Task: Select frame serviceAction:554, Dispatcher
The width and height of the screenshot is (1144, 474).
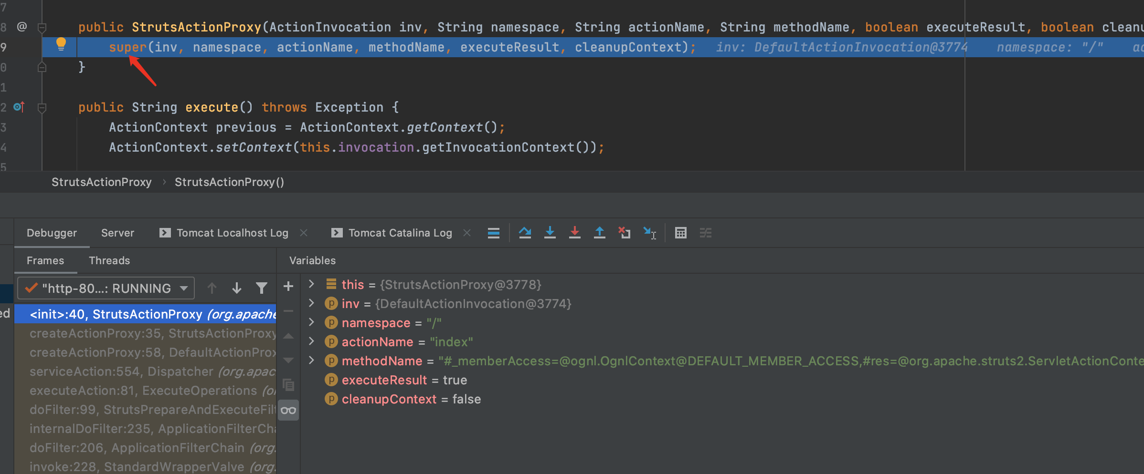Action: (x=145, y=371)
